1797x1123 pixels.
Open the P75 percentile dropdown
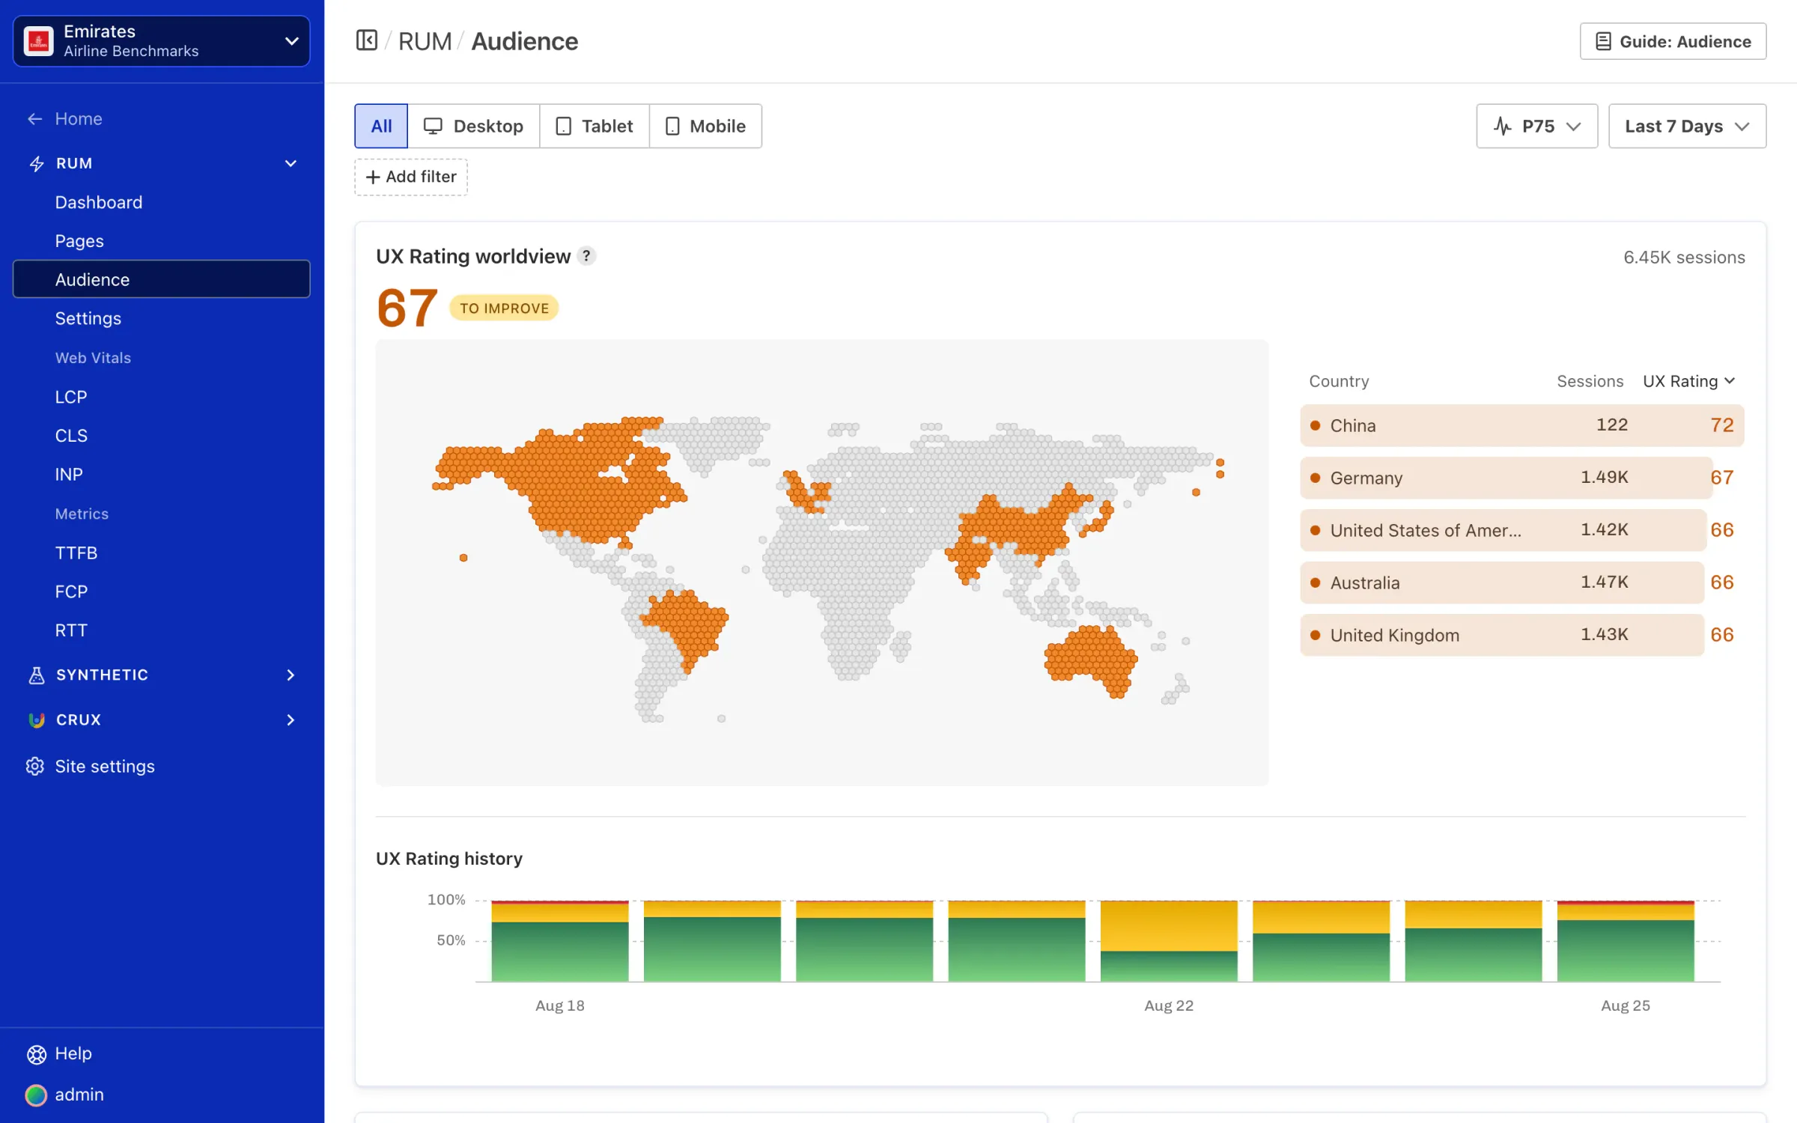point(1536,126)
